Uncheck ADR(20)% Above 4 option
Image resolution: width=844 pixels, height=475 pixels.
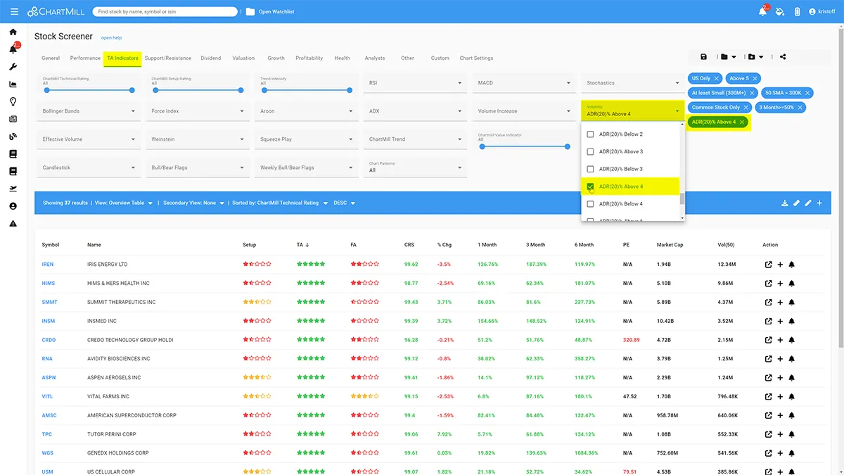coord(591,186)
